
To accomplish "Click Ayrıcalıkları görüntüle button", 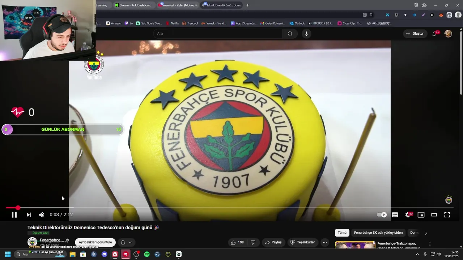I will tap(95, 242).
